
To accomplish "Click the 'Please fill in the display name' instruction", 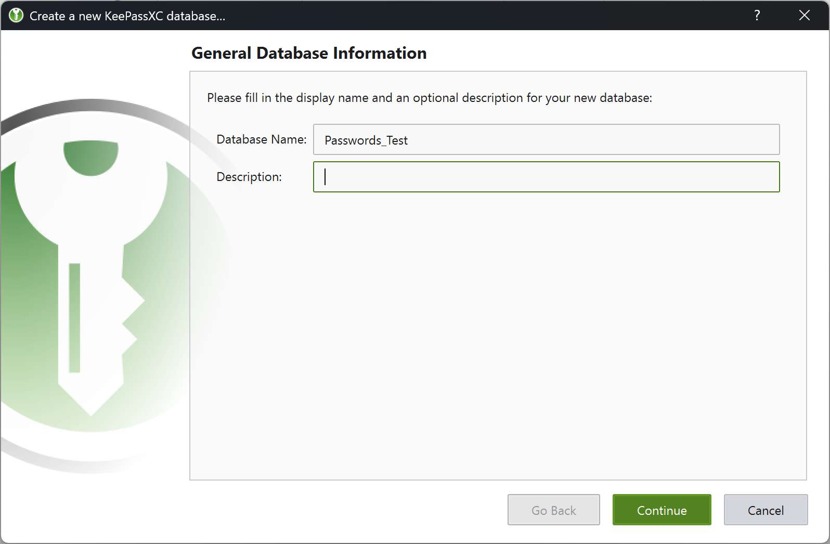I will click(x=429, y=98).
